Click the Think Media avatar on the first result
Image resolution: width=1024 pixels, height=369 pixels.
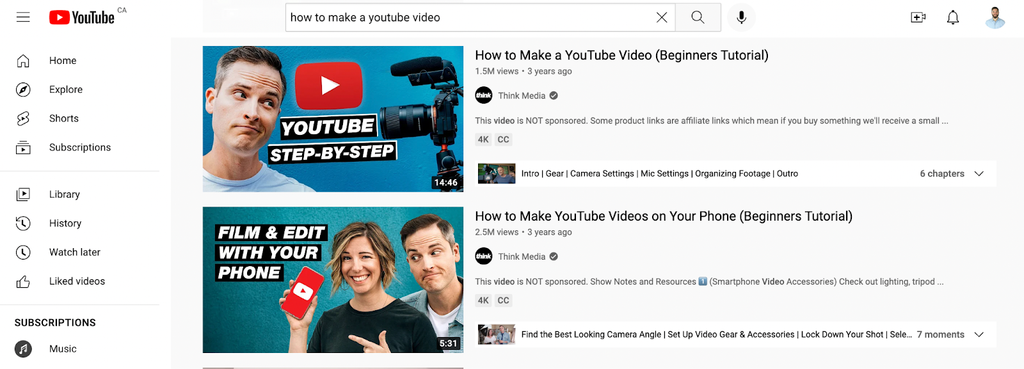(x=484, y=95)
